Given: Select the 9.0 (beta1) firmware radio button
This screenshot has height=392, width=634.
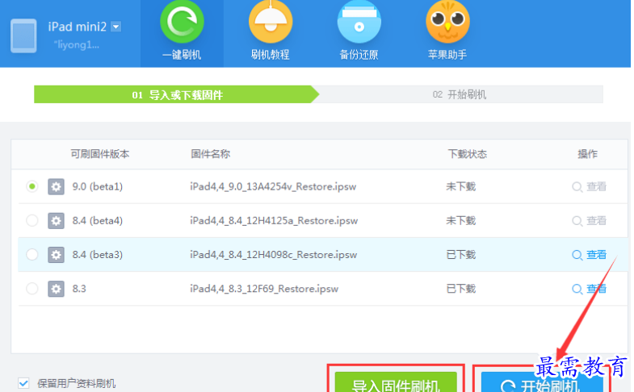Looking at the screenshot, I should click(32, 186).
